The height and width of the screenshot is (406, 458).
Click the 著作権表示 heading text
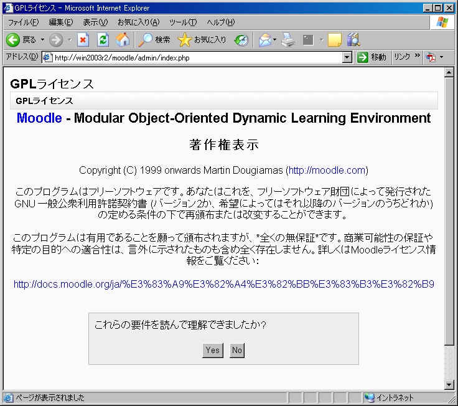click(224, 144)
